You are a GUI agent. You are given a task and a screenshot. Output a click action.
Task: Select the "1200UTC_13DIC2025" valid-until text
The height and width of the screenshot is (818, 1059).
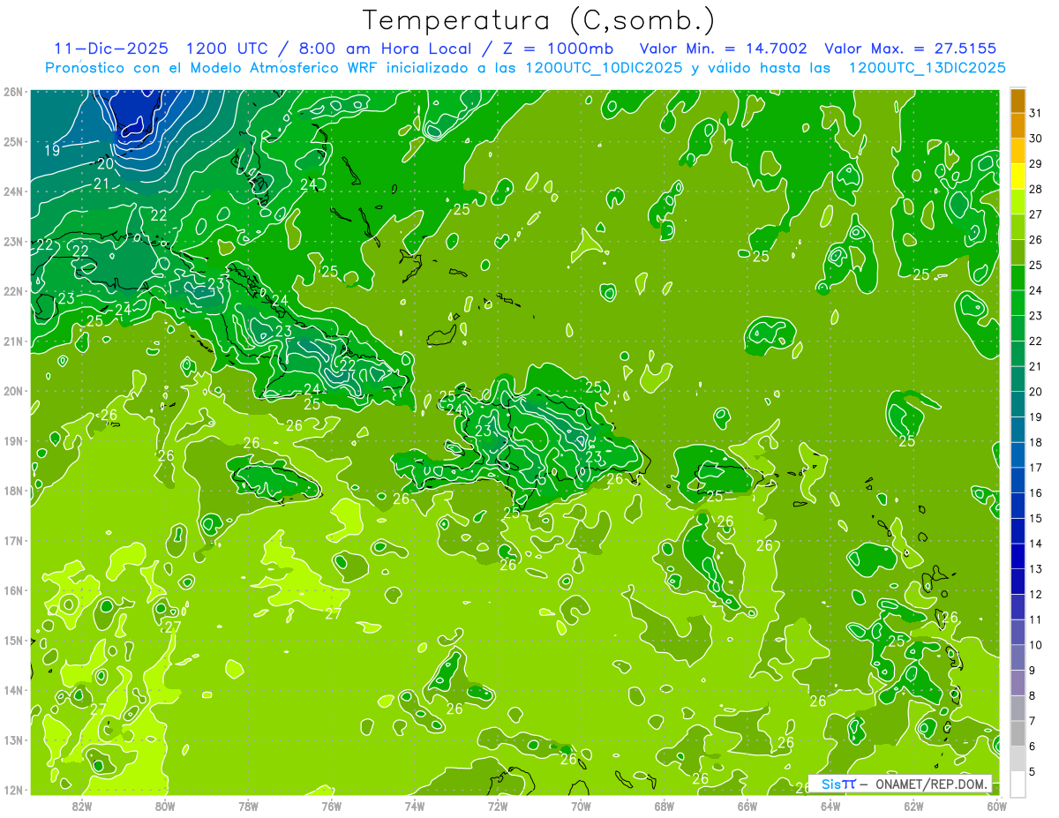point(928,67)
